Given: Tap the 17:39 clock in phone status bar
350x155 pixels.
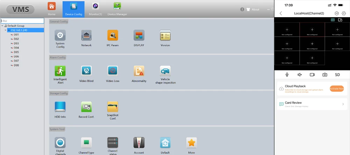Looking at the screenshot, I should click(x=289, y=5).
